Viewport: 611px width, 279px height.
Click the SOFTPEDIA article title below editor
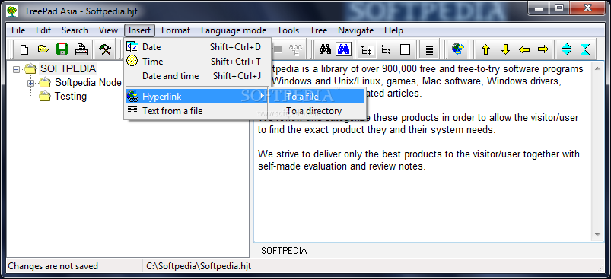point(284,251)
